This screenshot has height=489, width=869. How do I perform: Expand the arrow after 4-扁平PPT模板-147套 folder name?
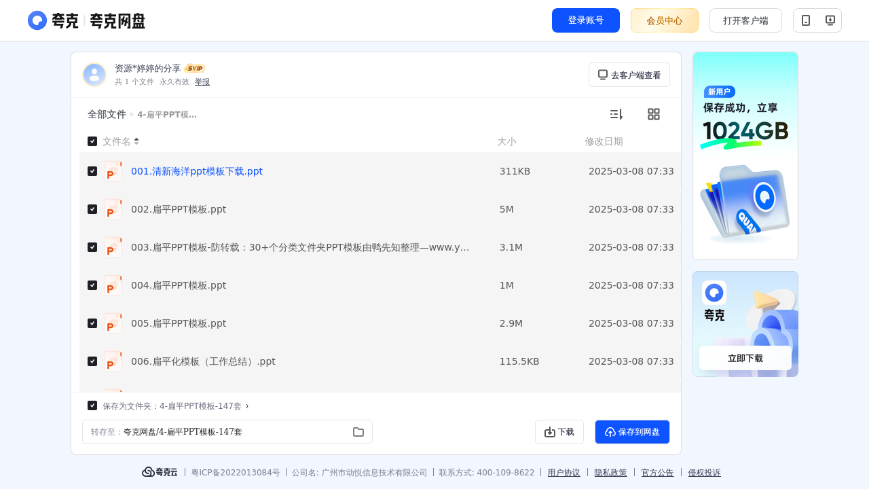pyautogui.click(x=247, y=405)
